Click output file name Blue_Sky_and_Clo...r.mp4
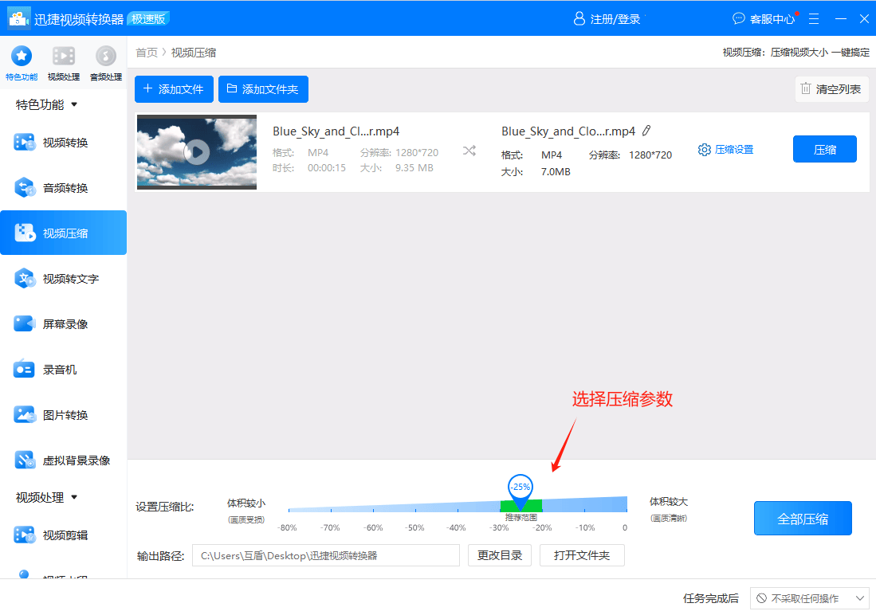Viewport: 876px width, 615px height. pyautogui.click(x=568, y=131)
